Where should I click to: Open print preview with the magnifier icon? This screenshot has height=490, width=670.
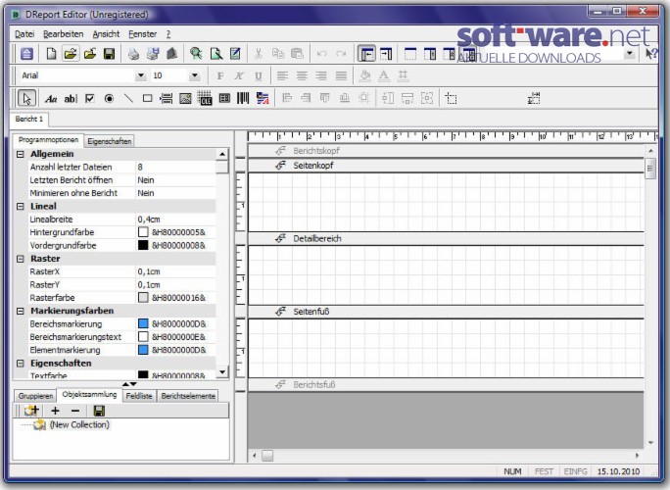pos(196,54)
